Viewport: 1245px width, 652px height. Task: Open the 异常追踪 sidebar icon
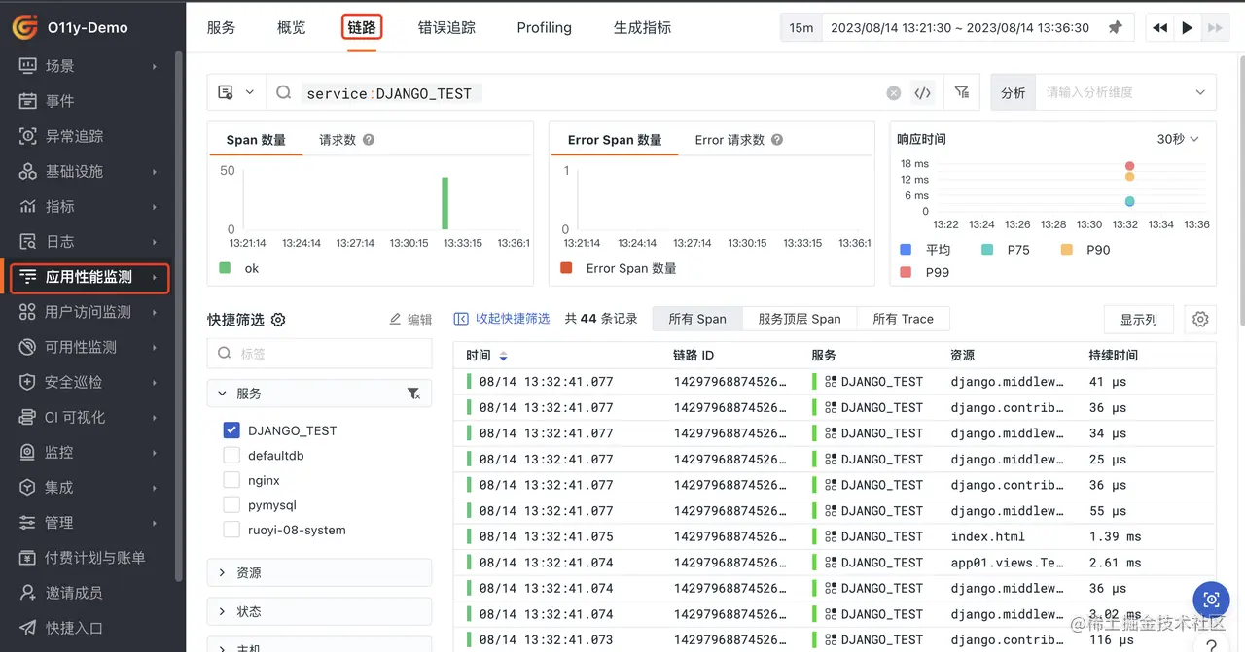coord(28,136)
